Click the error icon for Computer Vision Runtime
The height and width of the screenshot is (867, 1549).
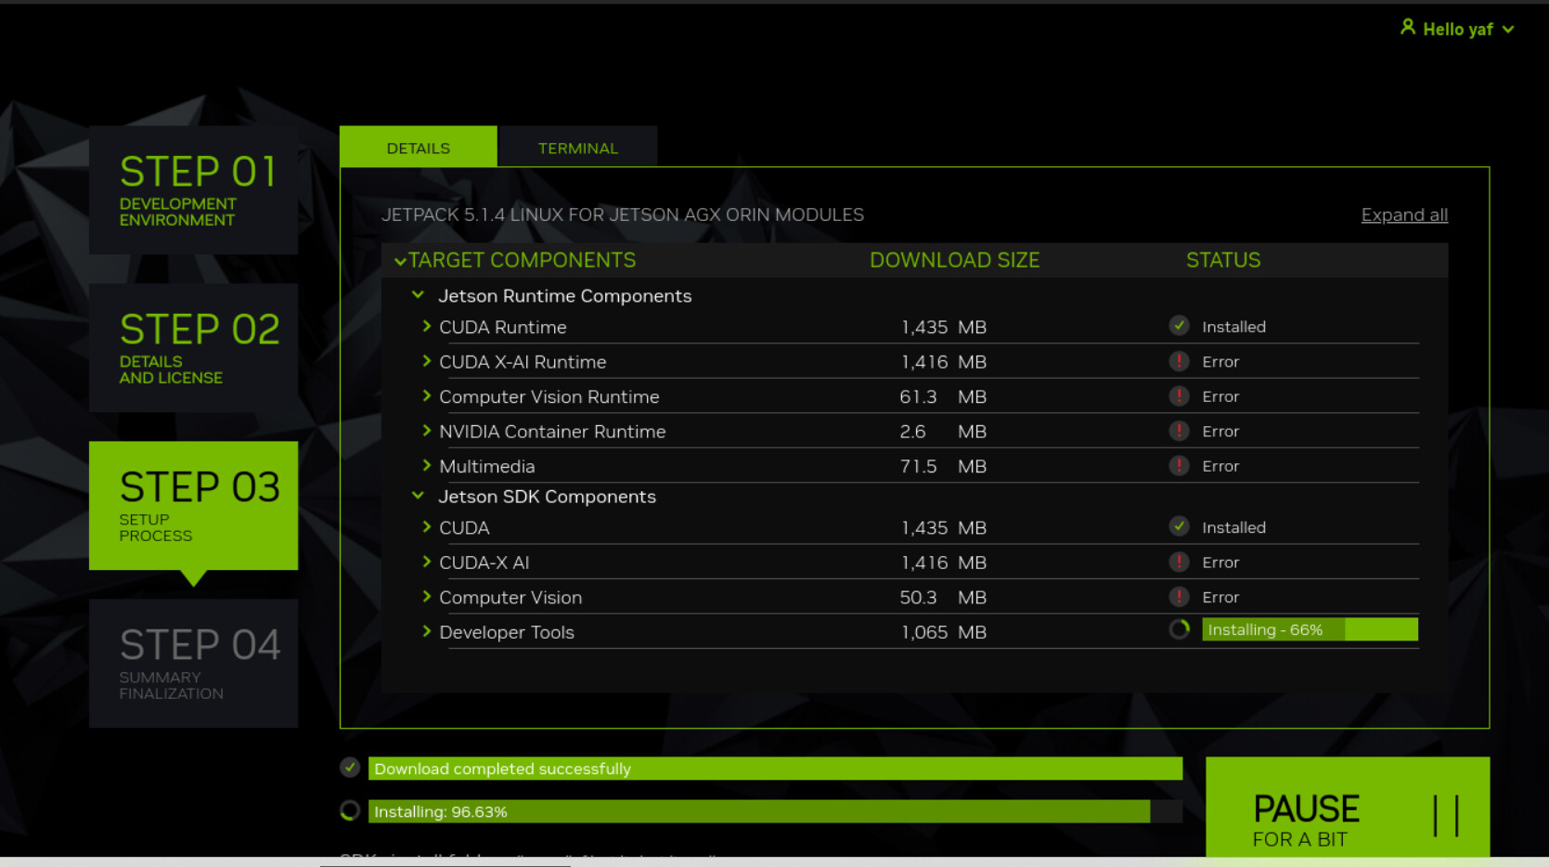pyautogui.click(x=1179, y=396)
